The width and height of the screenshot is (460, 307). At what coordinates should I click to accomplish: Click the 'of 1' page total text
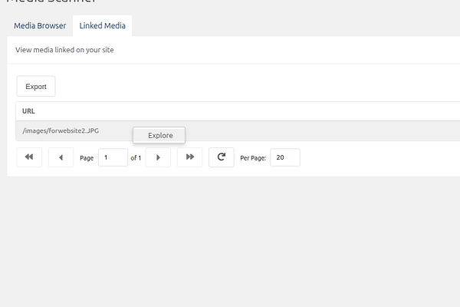pyautogui.click(x=136, y=158)
